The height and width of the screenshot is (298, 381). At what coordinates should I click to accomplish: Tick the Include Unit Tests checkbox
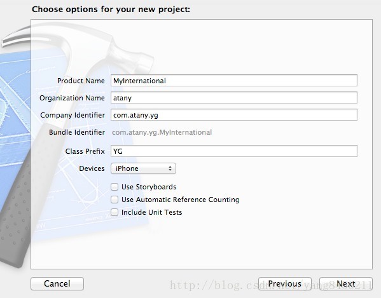(x=114, y=212)
